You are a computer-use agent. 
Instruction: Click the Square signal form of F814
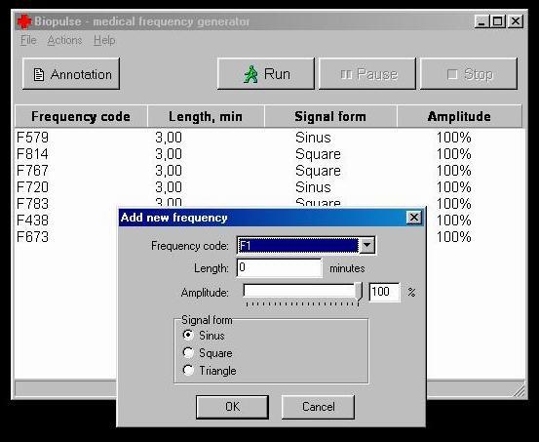pyautogui.click(x=318, y=154)
